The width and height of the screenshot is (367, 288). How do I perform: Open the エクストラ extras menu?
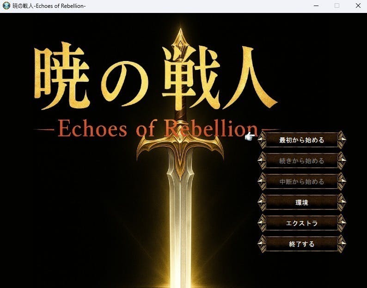click(x=302, y=223)
